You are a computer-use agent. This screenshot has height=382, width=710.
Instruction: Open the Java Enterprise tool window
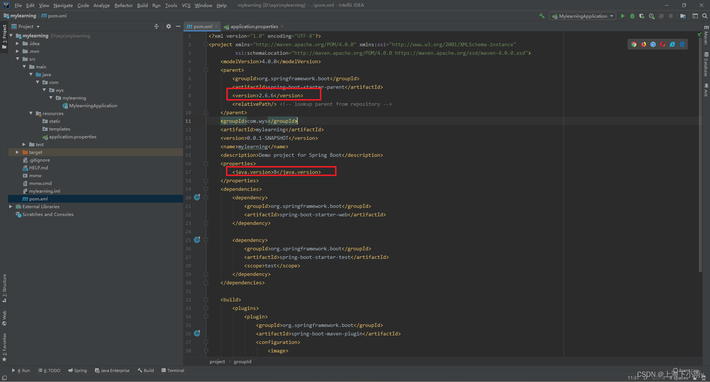112,370
